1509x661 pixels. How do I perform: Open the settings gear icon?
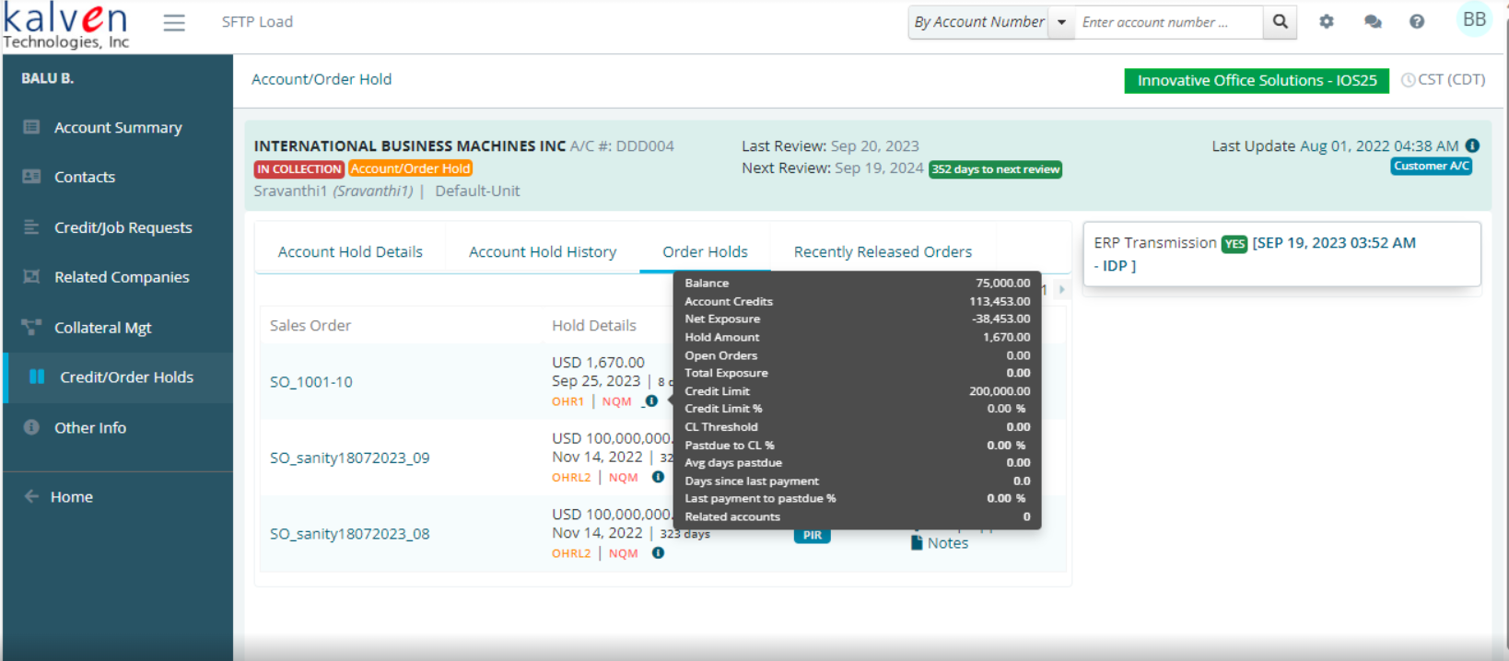(1327, 21)
